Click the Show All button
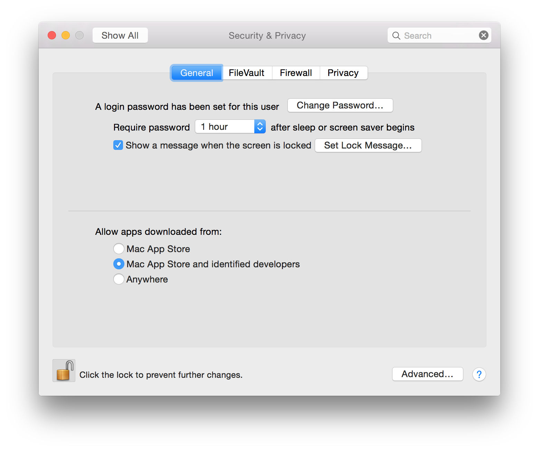539x451 pixels. pos(120,35)
